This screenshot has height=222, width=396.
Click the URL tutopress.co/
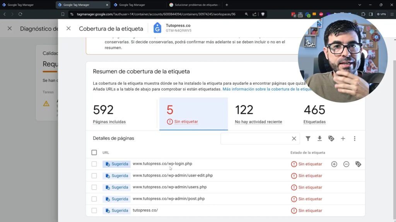coord(145,210)
